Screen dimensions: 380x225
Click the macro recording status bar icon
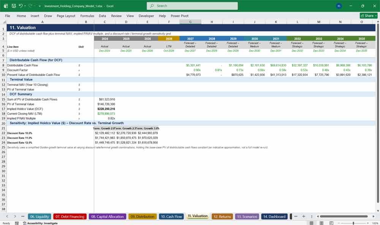tap(17, 223)
